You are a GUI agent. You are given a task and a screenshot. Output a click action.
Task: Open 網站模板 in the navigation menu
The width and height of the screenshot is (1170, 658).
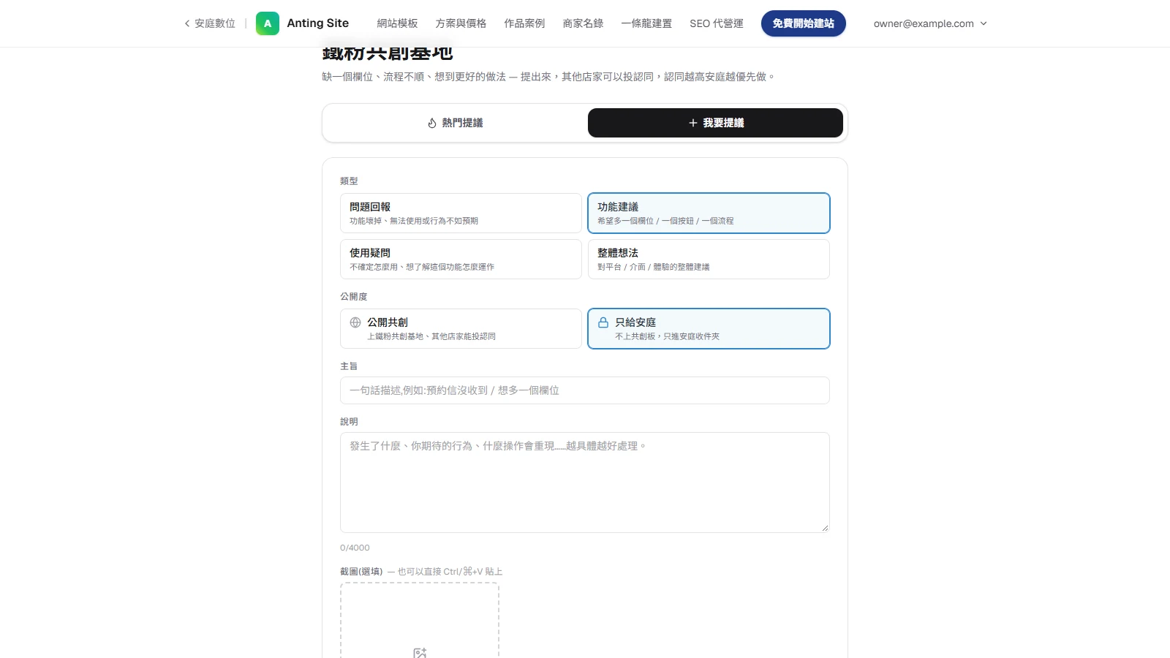pos(397,23)
